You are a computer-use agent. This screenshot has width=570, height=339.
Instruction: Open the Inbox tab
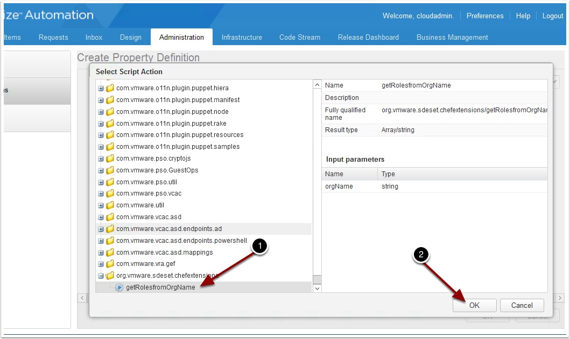(94, 38)
